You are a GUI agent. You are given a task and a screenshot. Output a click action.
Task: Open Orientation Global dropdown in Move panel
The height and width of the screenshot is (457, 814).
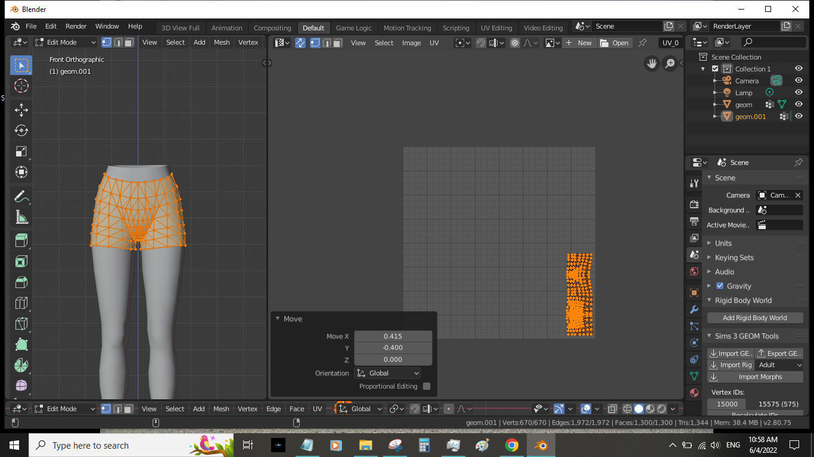pos(388,373)
